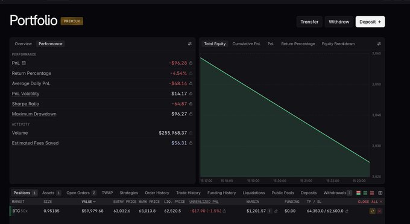The image size is (410, 224).
Task: Click the Deposit + button
Action: [x=370, y=22]
